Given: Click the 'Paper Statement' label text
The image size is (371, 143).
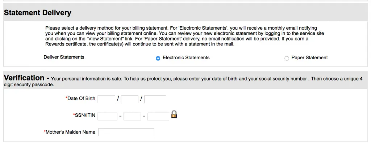Looking at the screenshot, I should 309,57.
